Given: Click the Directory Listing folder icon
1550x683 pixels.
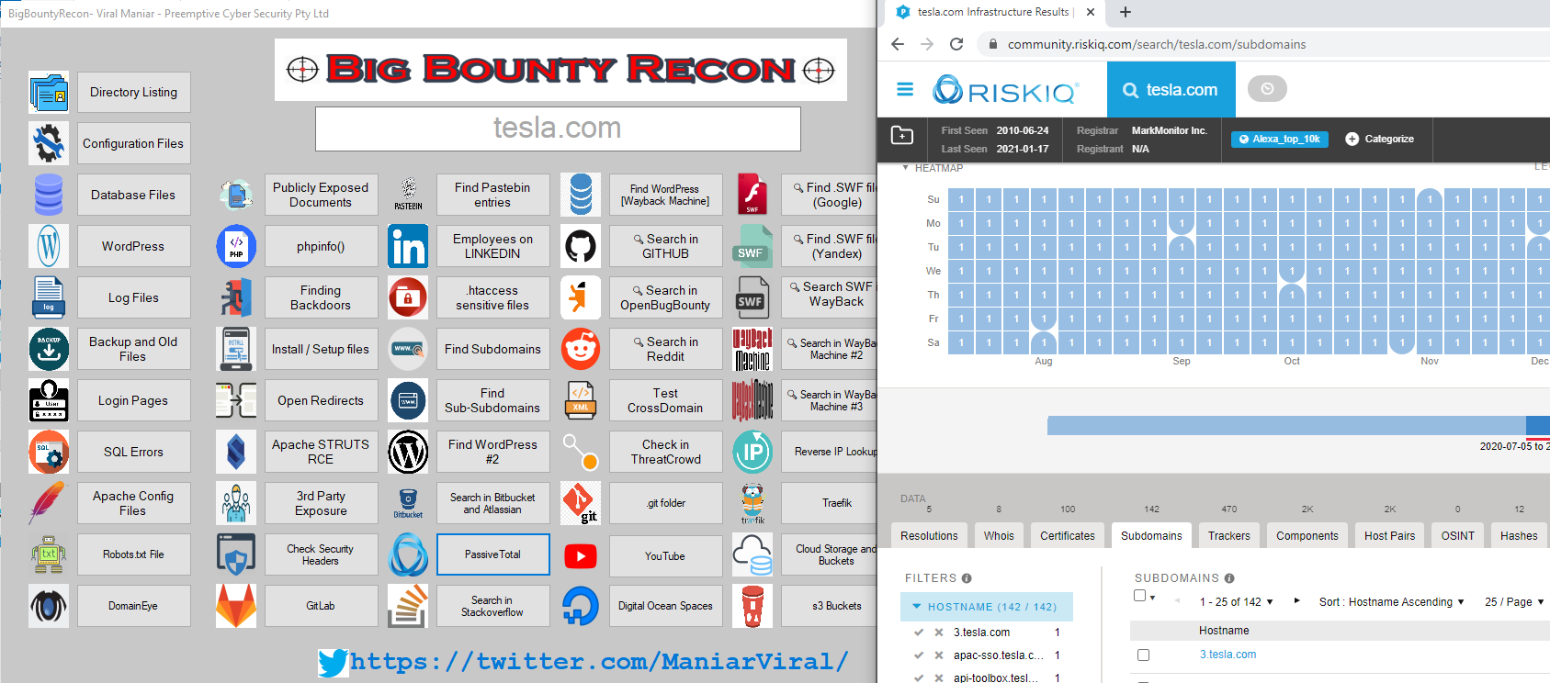Looking at the screenshot, I should [49, 93].
